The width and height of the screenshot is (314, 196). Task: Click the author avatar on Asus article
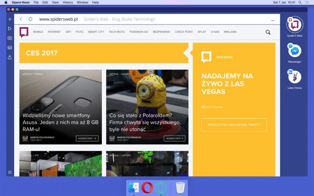click(x=25, y=139)
